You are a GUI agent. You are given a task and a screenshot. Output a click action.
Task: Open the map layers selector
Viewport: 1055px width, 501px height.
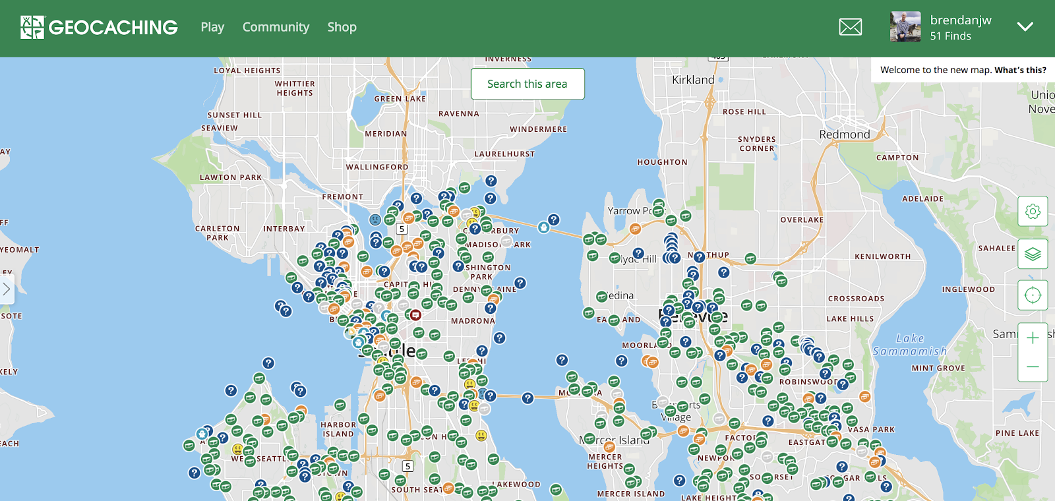pyautogui.click(x=1033, y=254)
